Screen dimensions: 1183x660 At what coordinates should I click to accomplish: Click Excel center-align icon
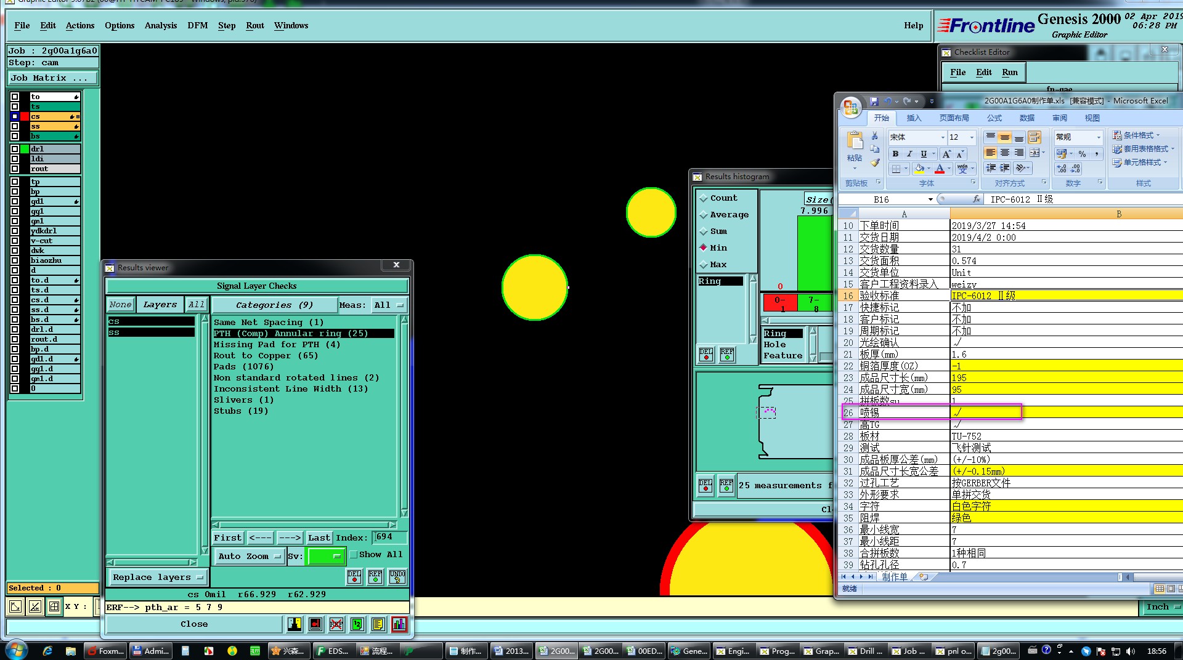[1005, 153]
